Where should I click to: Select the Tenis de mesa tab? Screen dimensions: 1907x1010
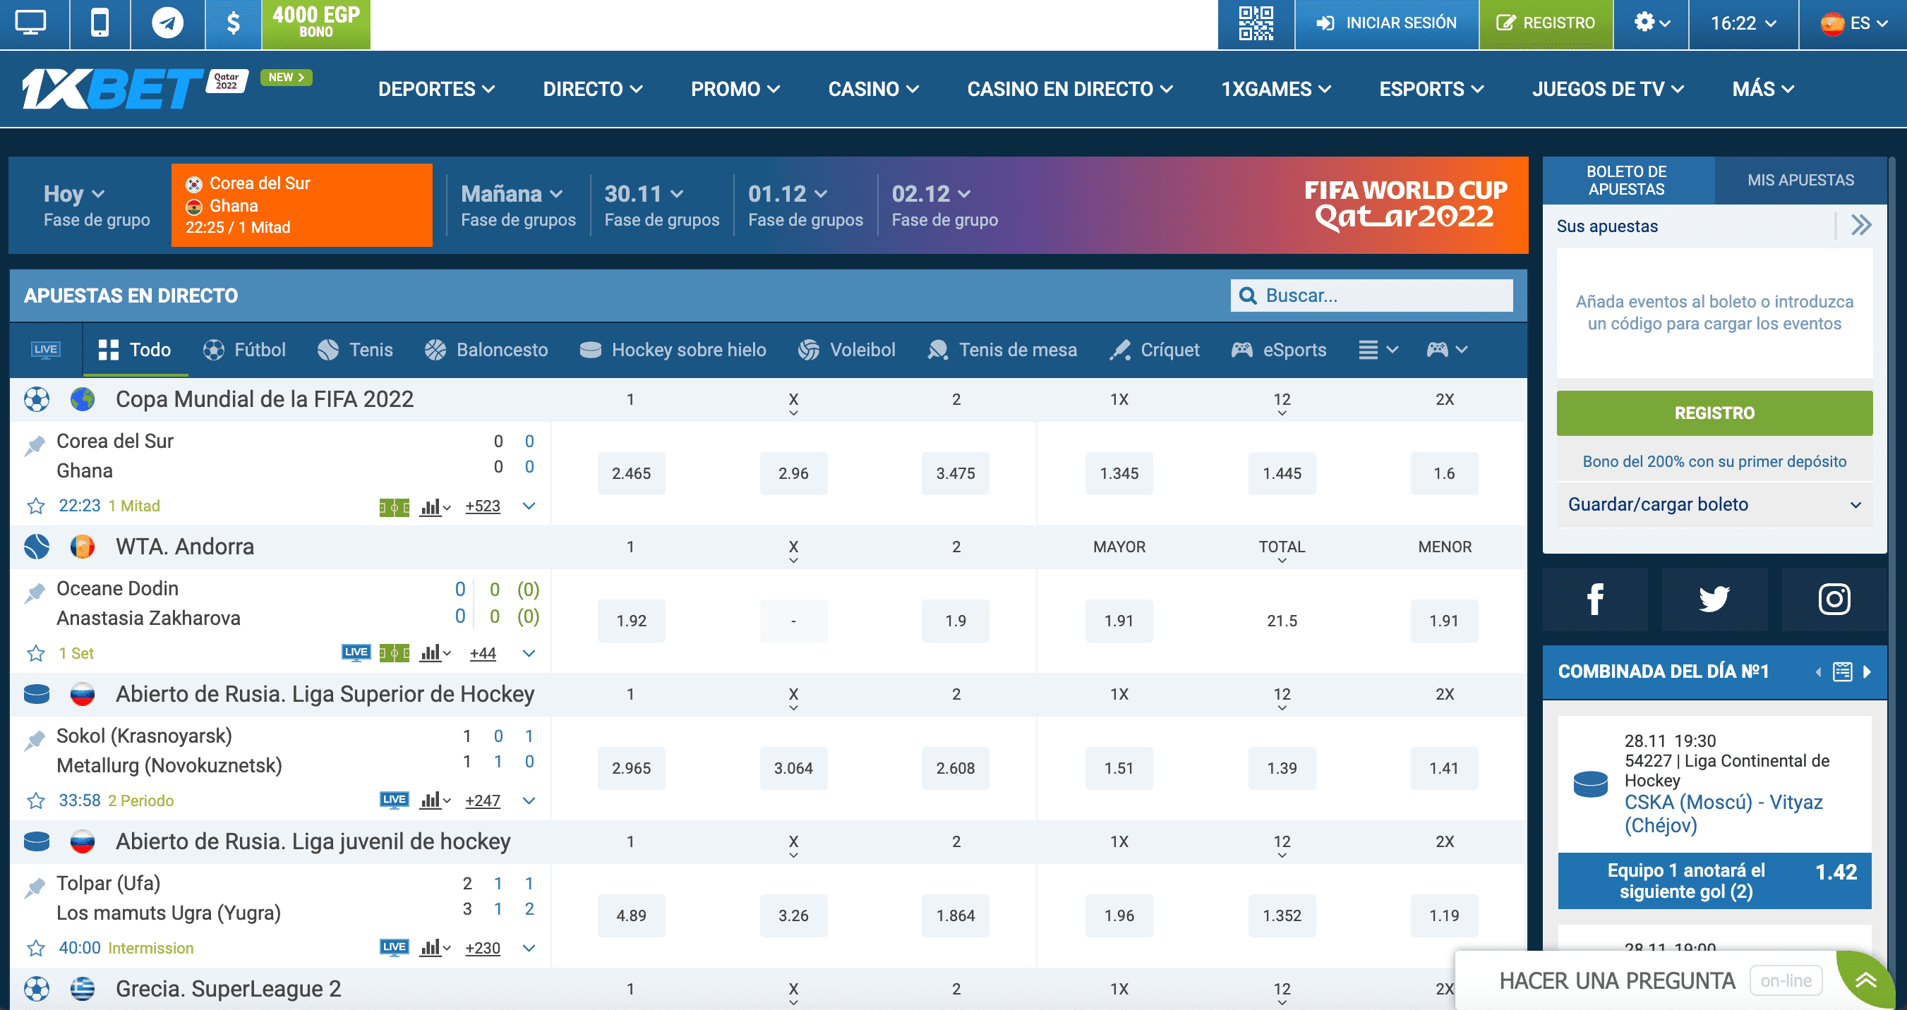click(1002, 350)
